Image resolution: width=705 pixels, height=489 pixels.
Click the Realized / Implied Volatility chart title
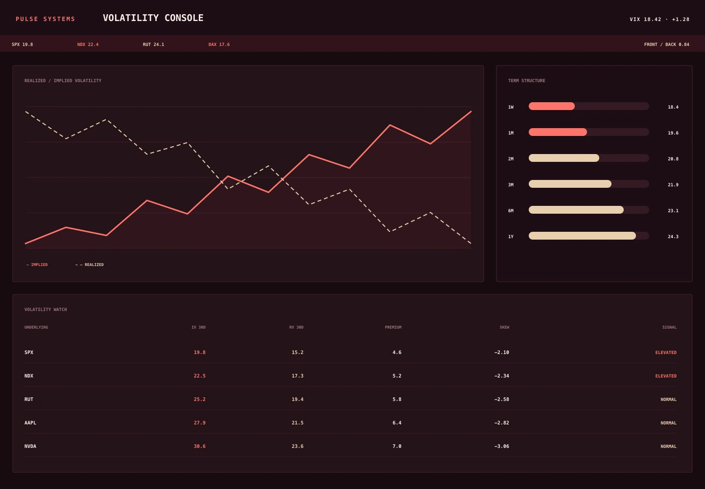click(x=63, y=81)
